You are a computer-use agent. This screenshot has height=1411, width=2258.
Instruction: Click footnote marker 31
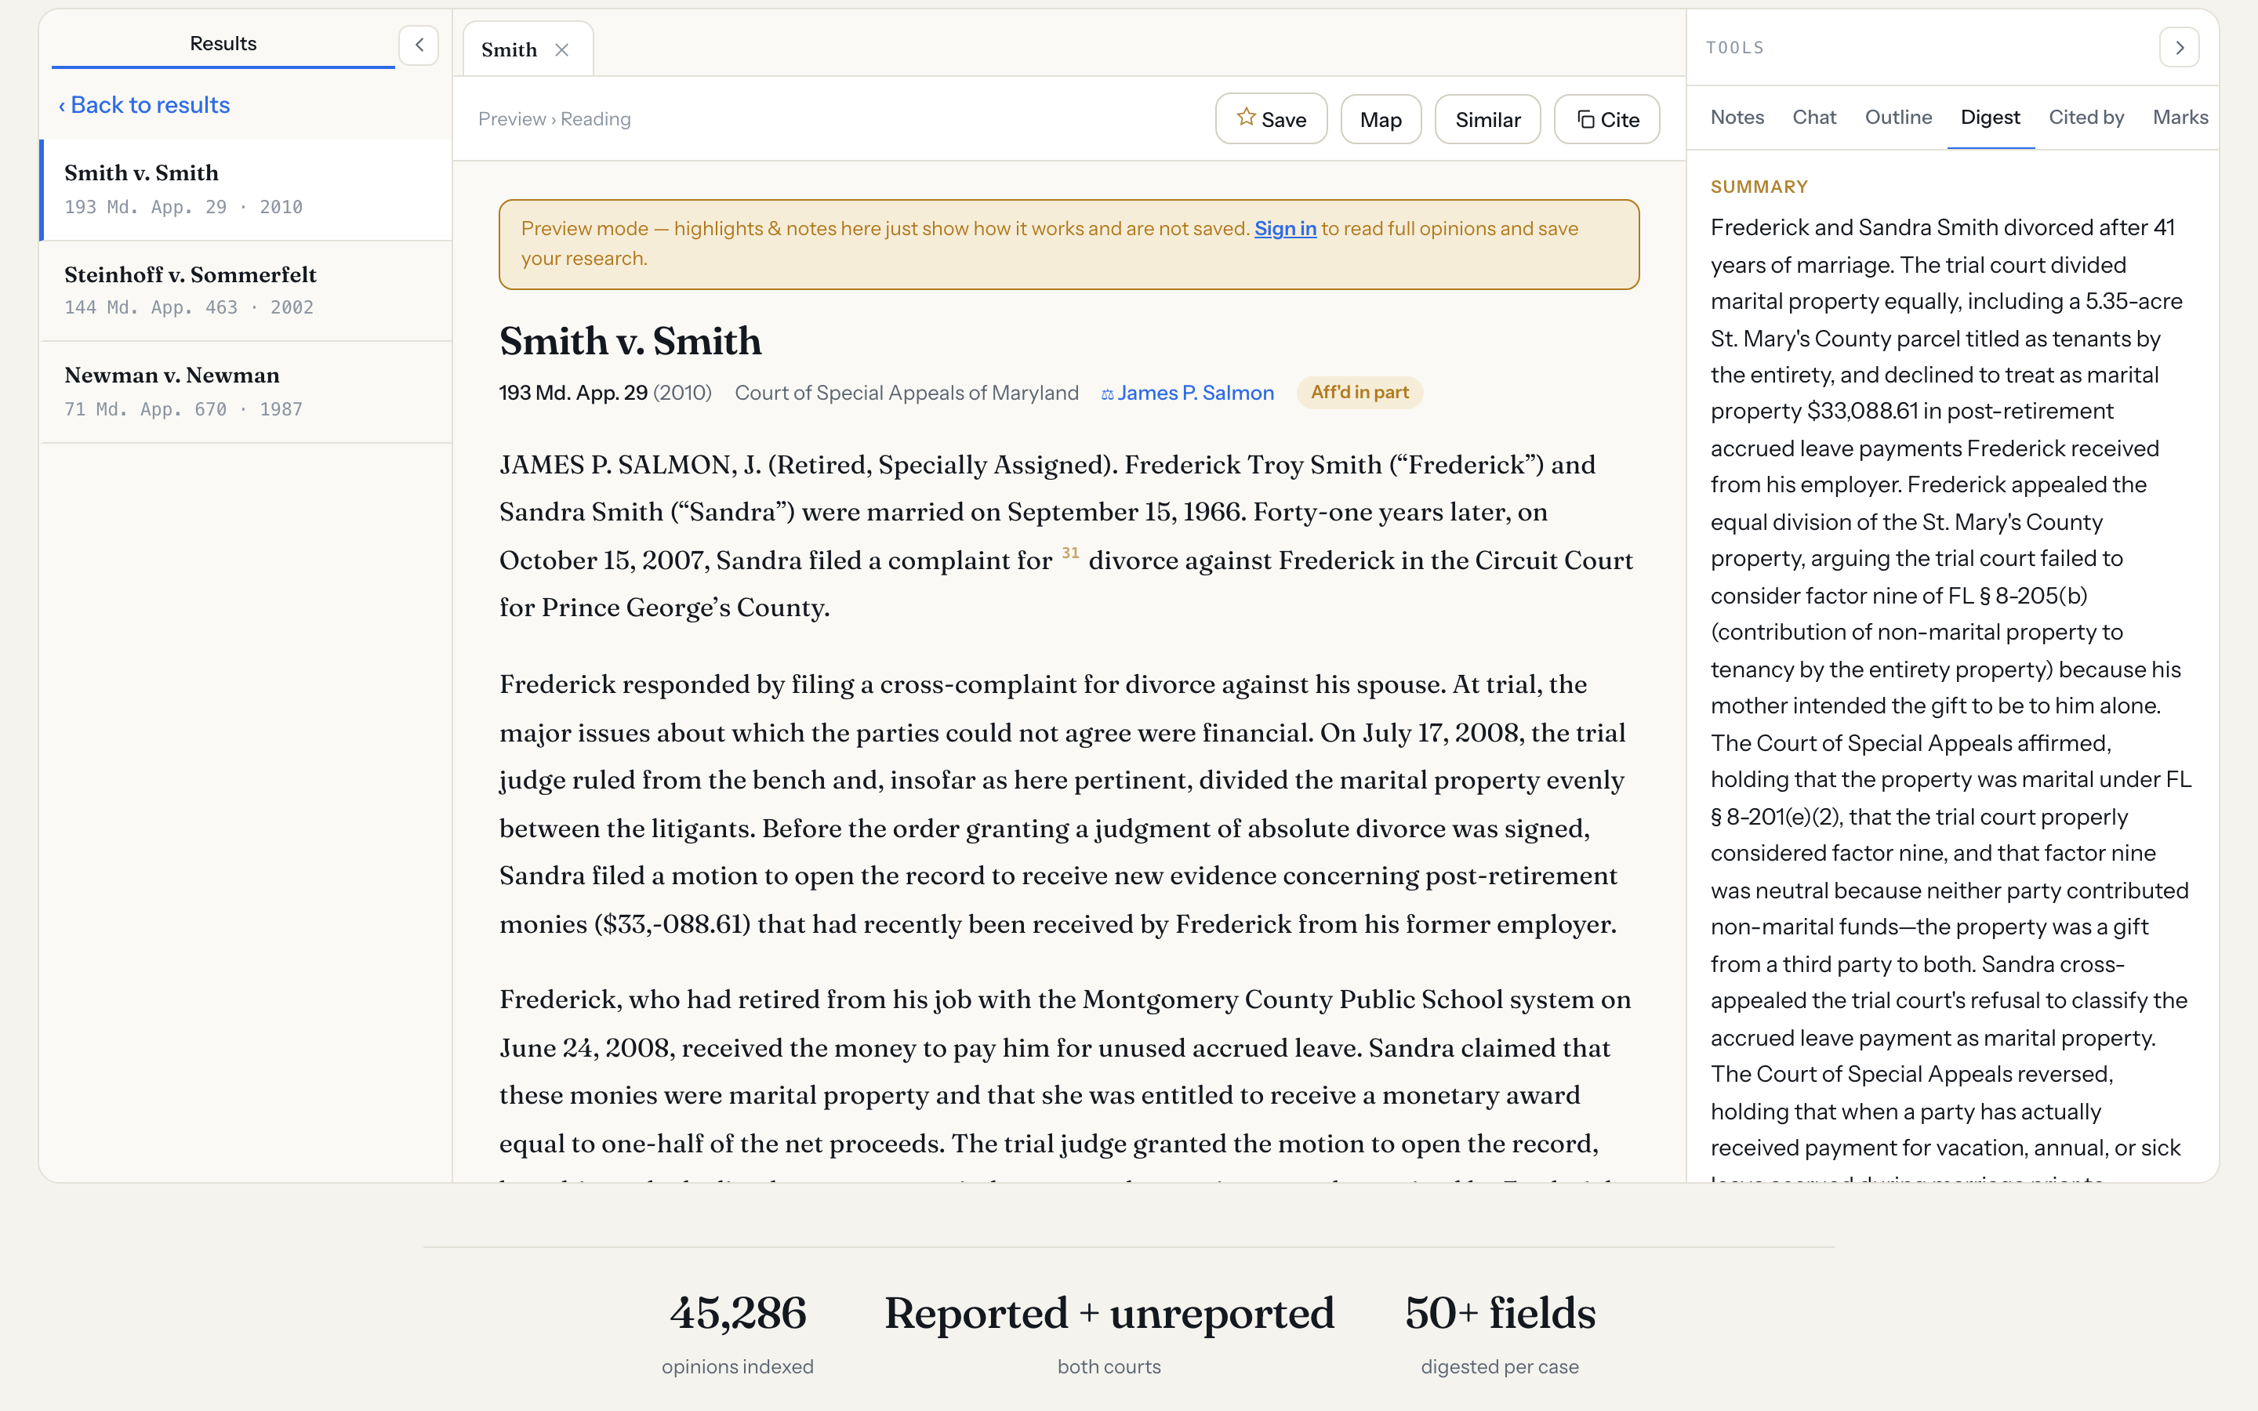[x=1070, y=553]
